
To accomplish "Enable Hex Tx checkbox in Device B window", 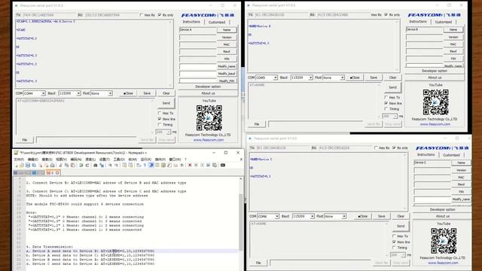I will point(386,97).
